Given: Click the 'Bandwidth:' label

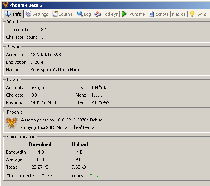Looking at the screenshot, I should pos(17,152).
